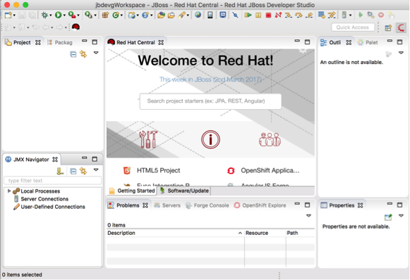Image resolution: width=410 pixels, height=280 pixels.
Task: Click the External Tools run icon
Action: (x=88, y=15)
